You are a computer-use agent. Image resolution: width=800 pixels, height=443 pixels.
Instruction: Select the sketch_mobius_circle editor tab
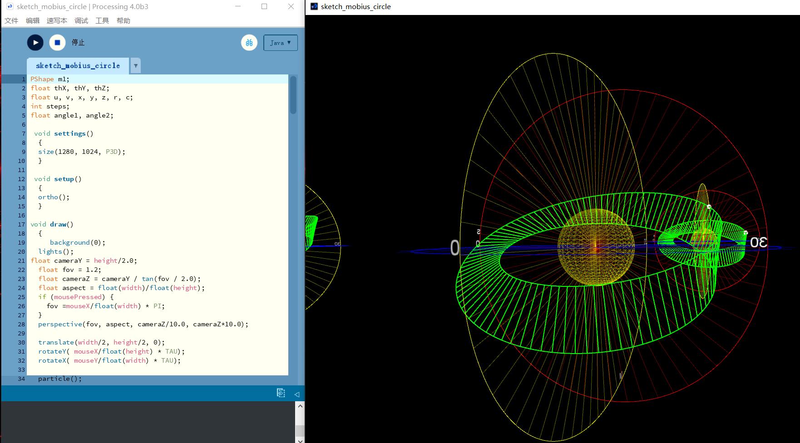[78, 66]
